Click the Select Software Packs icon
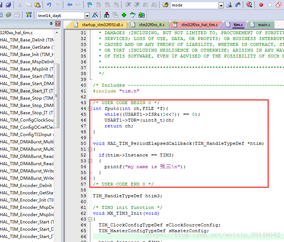This screenshot has height=242, width=284. [133, 15]
